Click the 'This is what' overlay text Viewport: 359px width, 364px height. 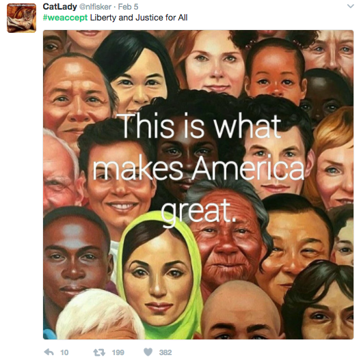[x=201, y=126]
